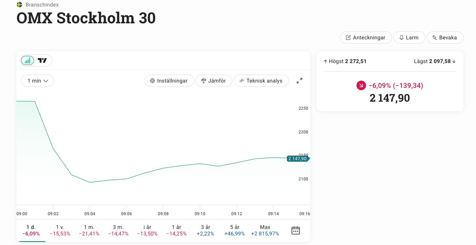Show the 3 m. period chart
Viewport: 476px width, 245px height.
point(118,230)
